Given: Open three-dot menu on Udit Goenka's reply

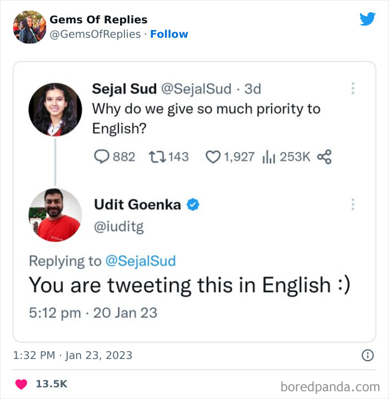Looking at the screenshot, I should coord(352,205).
